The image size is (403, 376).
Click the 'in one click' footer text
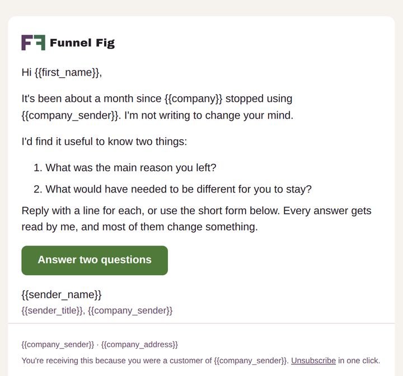[x=359, y=360]
